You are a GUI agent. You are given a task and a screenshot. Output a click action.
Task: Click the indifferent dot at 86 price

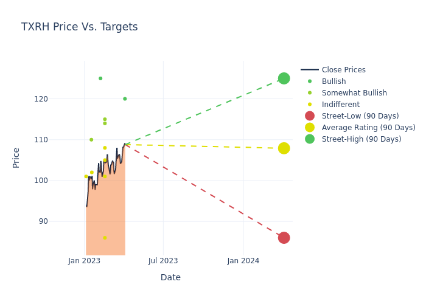coord(105,238)
